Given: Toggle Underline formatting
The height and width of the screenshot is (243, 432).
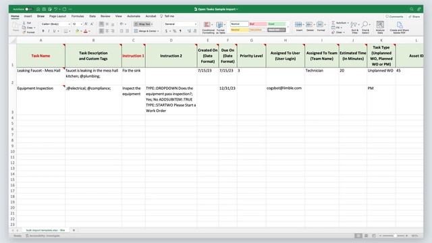Looking at the screenshot, I should [54, 31].
